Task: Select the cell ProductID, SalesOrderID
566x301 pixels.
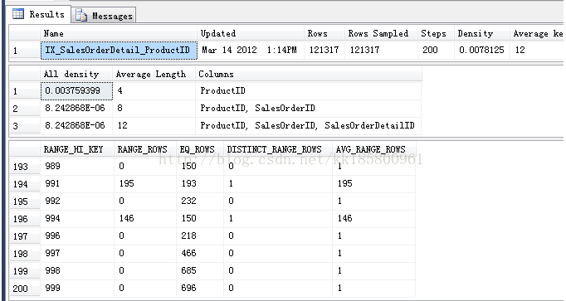Action: [308, 108]
